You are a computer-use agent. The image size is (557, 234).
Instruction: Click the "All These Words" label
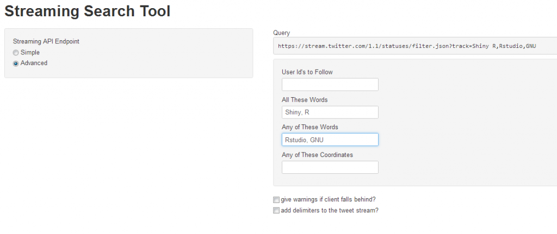tap(305, 100)
